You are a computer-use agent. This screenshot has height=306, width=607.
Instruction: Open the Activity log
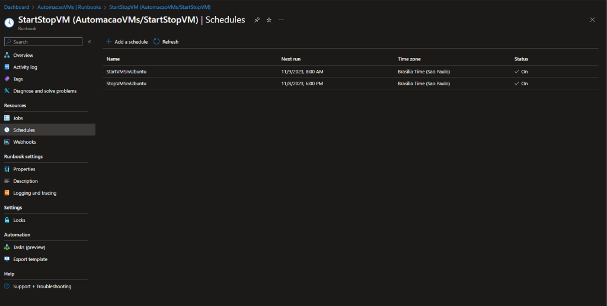point(25,67)
